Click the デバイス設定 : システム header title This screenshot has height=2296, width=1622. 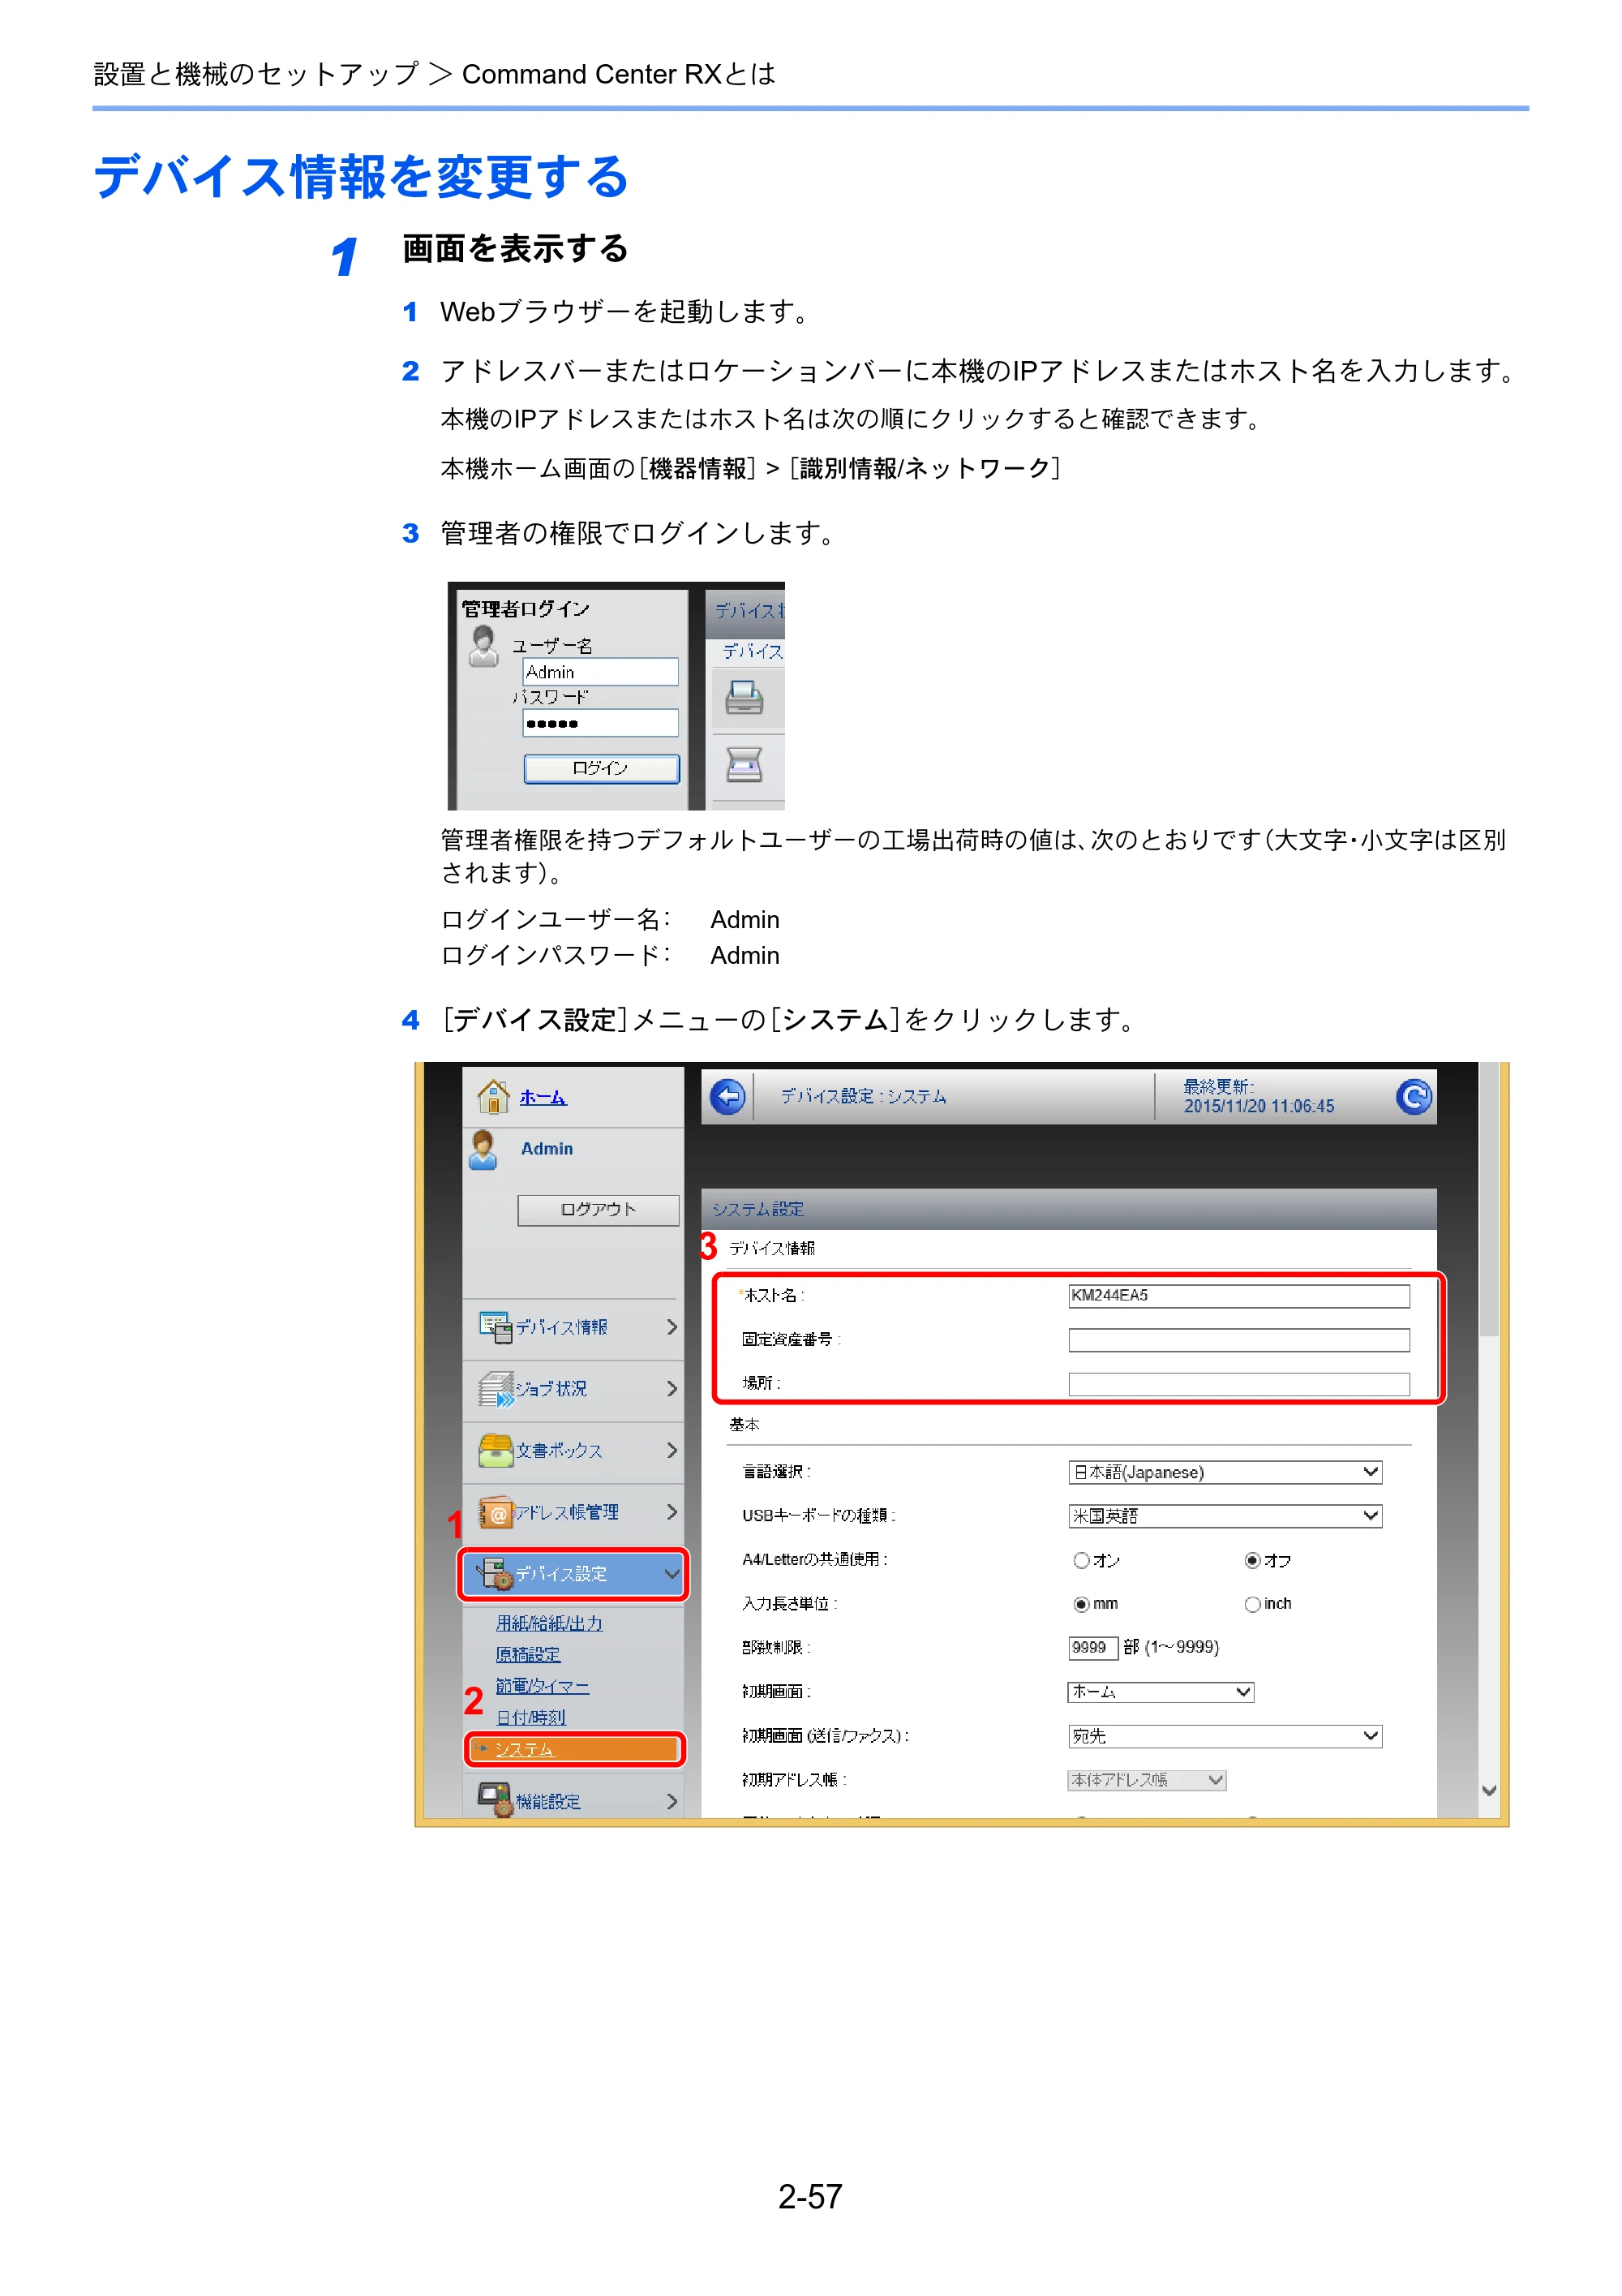[864, 1096]
